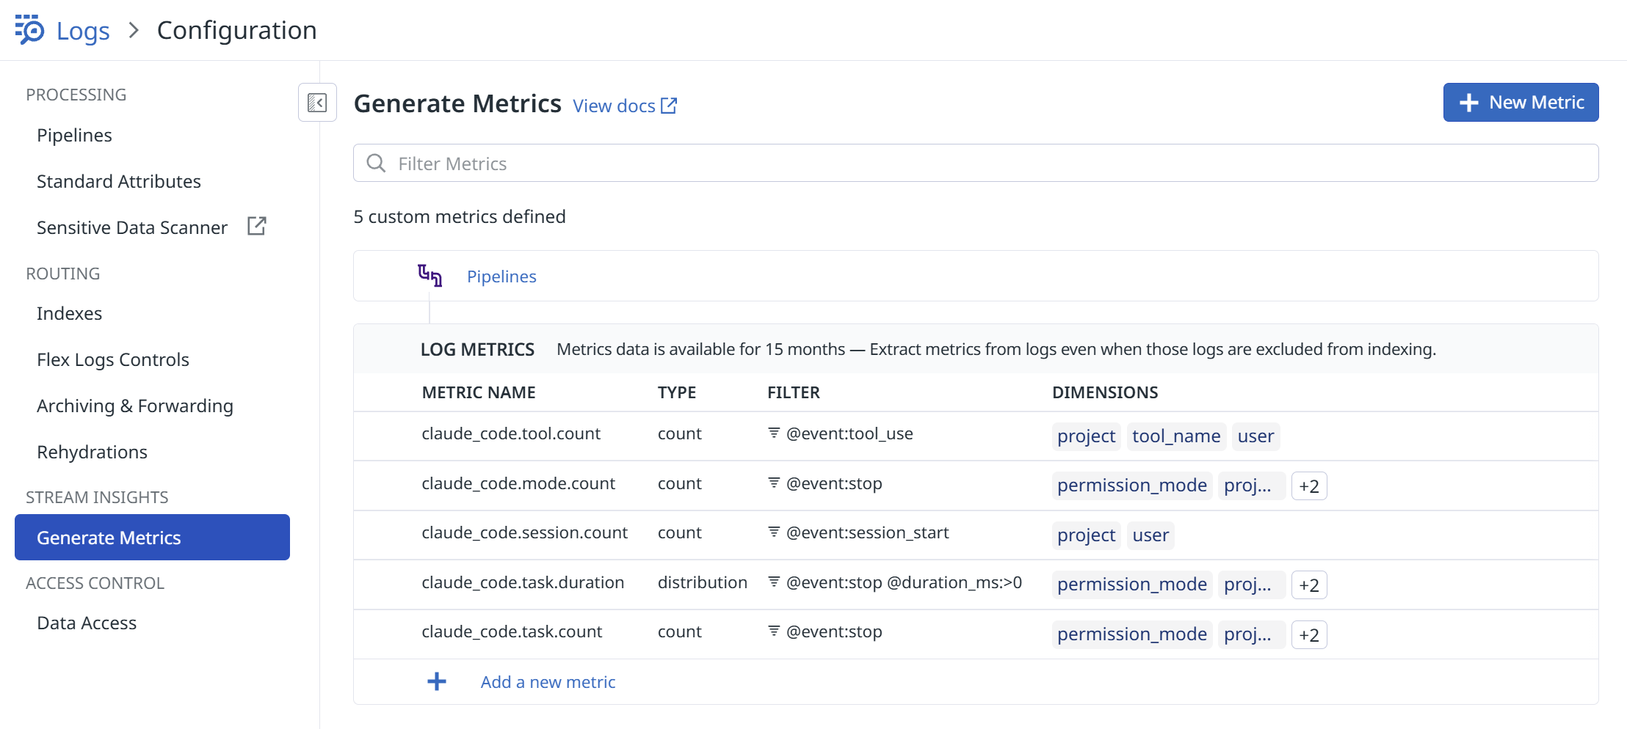Open Sensitive Data Scanner via its external-link icon

pos(256,227)
